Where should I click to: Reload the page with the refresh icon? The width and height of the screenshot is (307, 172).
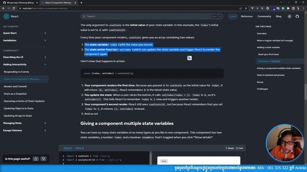[x=14, y=9]
